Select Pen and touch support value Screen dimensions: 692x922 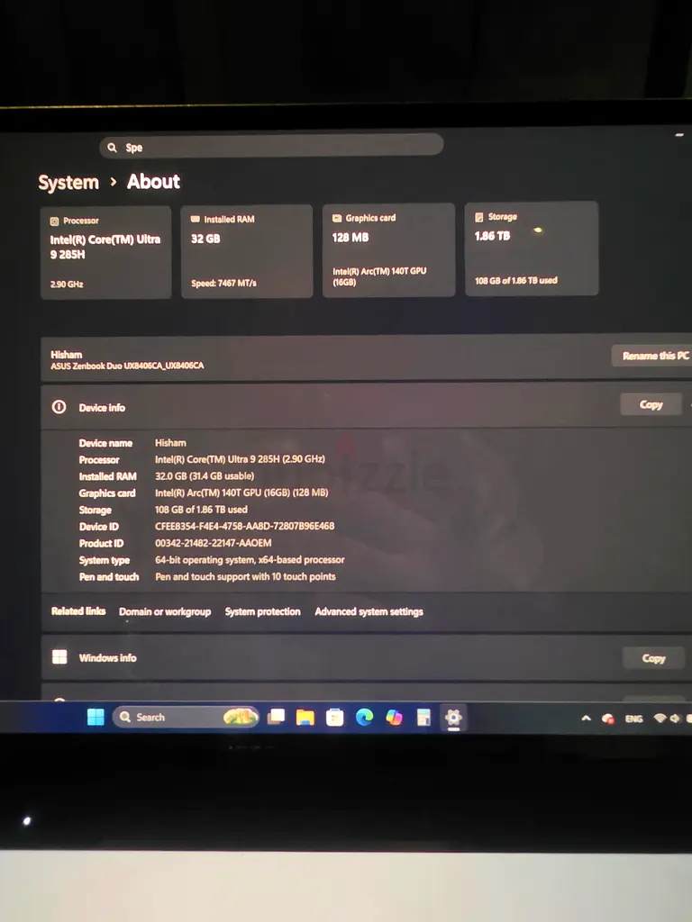click(x=245, y=576)
